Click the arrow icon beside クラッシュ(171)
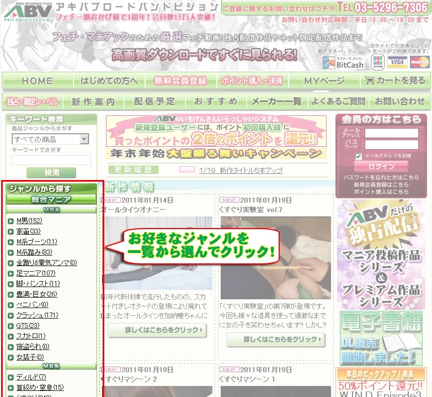Viewport: 432px width, 397px height. point(11,315)
